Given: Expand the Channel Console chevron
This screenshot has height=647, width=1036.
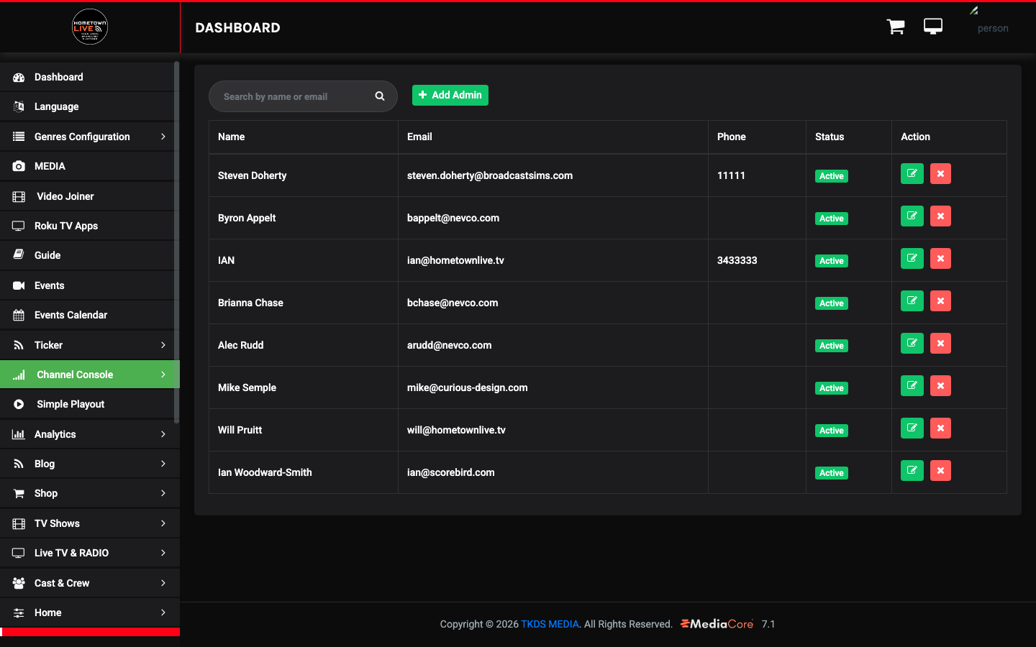Looking at the screenshot, I should pos(163,375).
